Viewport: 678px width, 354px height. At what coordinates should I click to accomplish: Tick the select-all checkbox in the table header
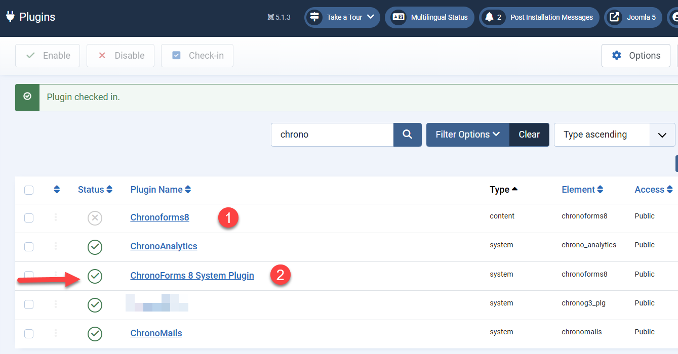[29, 190]
